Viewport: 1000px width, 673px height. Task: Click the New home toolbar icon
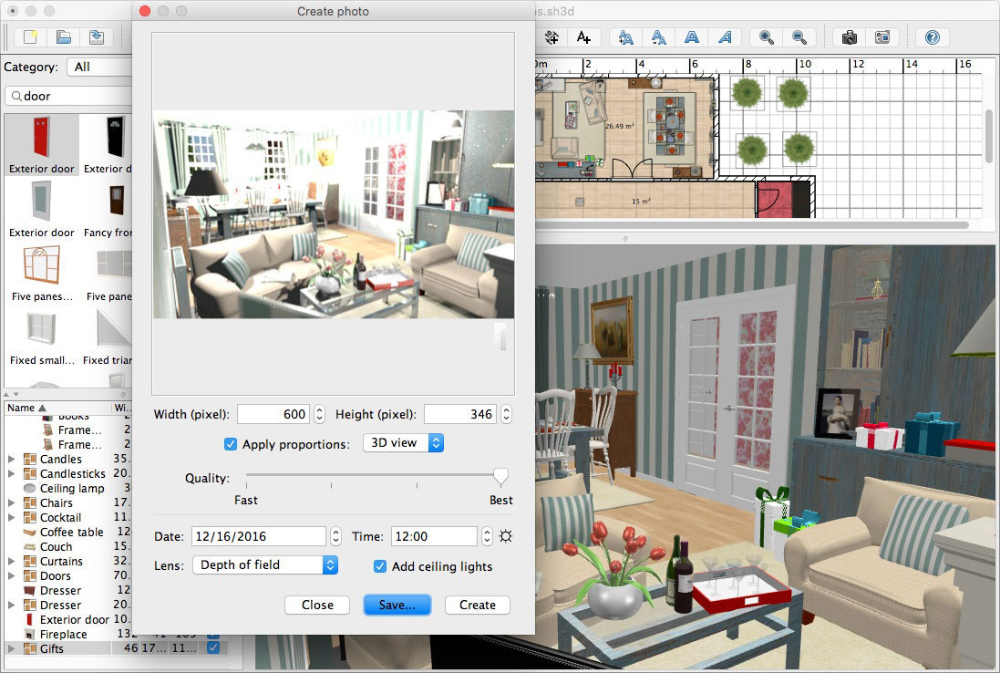pos(31,37)
